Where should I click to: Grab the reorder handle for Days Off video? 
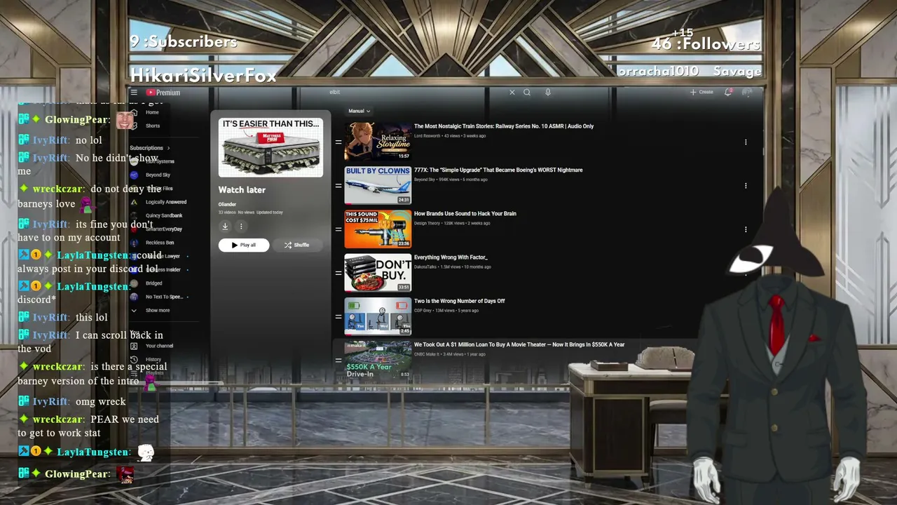pyautogui.click(x=338, y=316)
